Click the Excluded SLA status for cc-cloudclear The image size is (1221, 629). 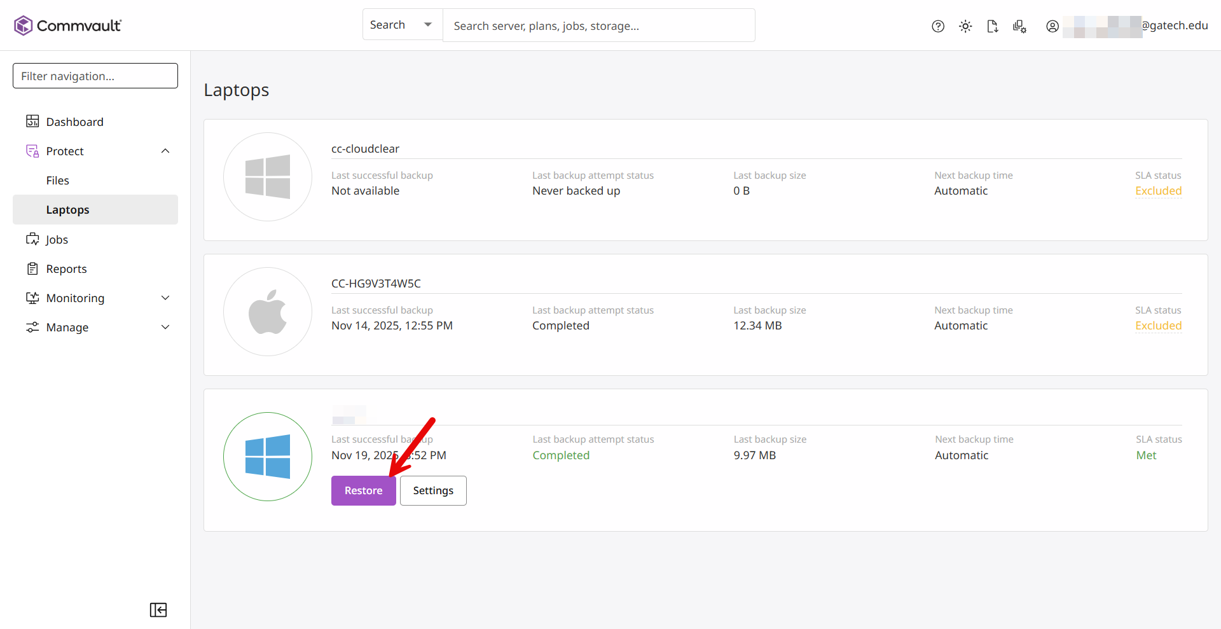click(1158, 191)
